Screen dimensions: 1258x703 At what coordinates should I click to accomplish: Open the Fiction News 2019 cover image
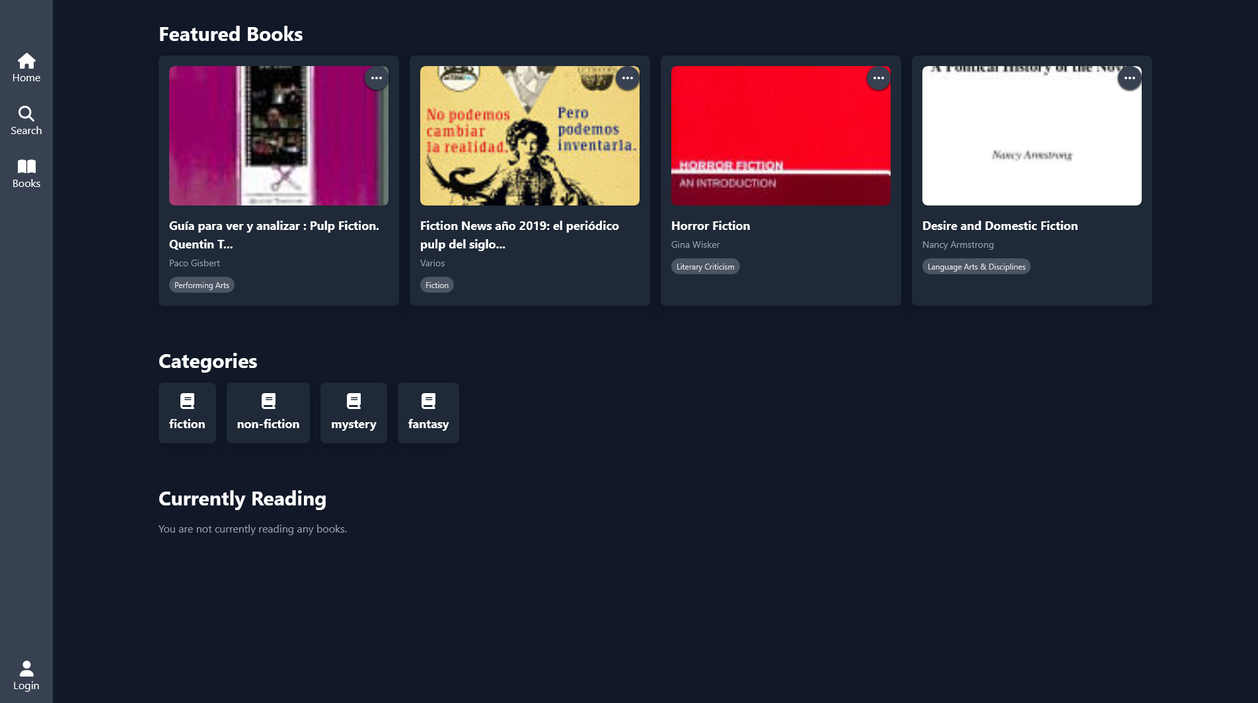(530, 135)
